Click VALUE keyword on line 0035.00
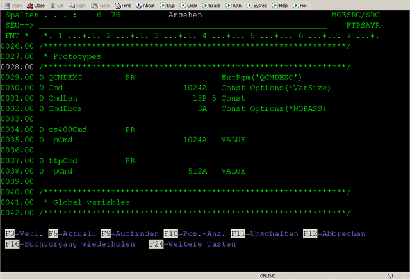Image resolution: width=410 pixels, height=280 pixels. pyautogui.click(x=233, y=140)
